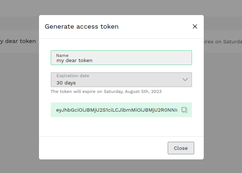Viewport: 242px width, 173px height.
Task: Click the dimmed header strip above dialog
Action: 121,7
